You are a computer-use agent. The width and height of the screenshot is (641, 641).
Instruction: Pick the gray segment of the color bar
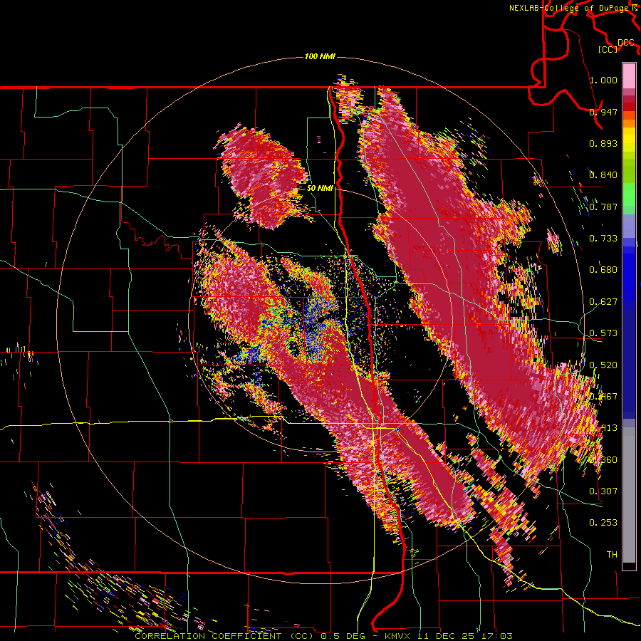pyautogui.click(x=629, y=495)
